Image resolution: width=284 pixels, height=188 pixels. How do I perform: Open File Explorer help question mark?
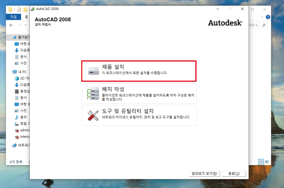268,17
